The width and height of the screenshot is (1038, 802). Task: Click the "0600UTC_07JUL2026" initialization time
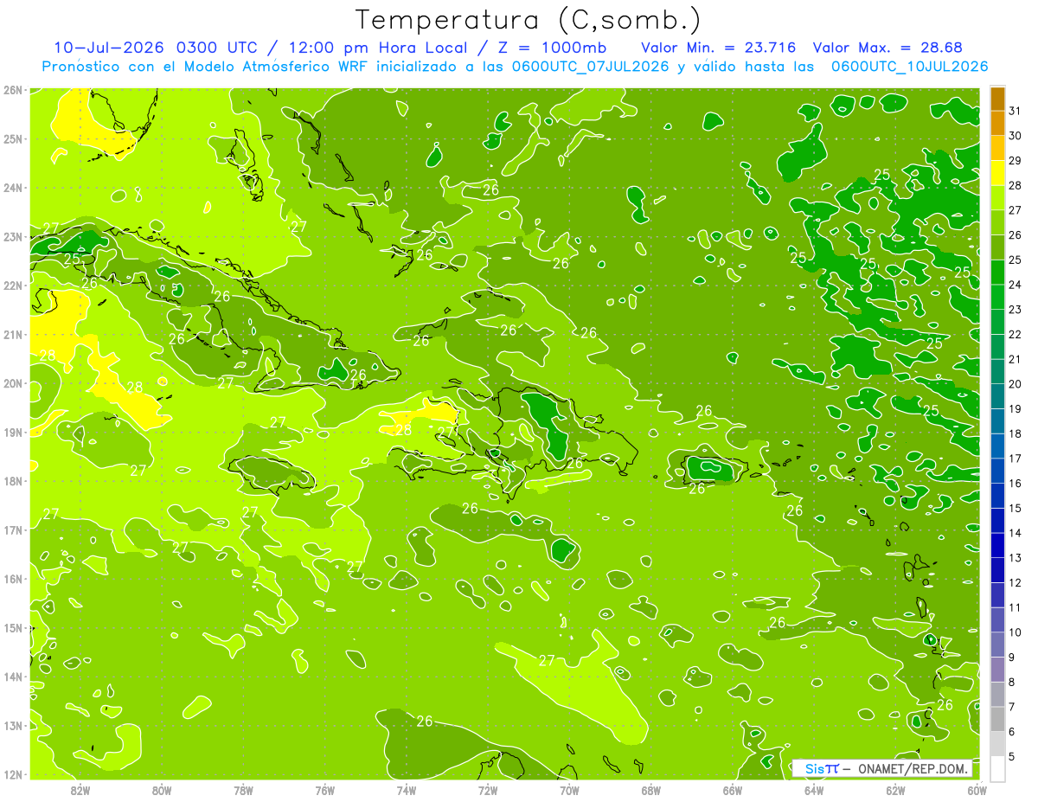pyautogui.click(x=590, y=67)
